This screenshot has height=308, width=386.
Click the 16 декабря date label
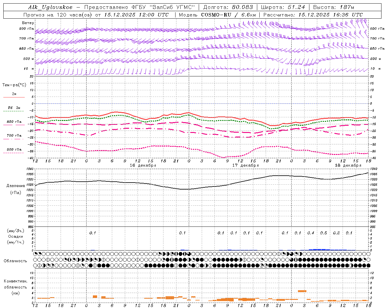143,165
